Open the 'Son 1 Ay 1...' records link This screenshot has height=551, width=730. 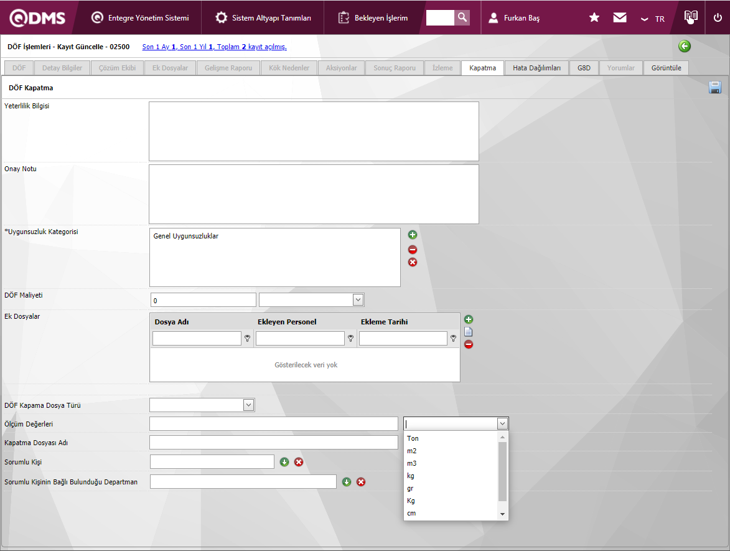point(214,47)
